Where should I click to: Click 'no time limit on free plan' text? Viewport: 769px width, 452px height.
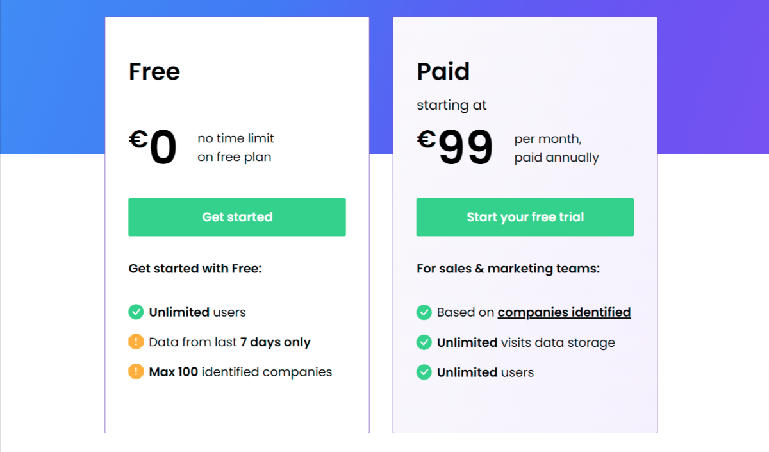click(x=236, y=147)
